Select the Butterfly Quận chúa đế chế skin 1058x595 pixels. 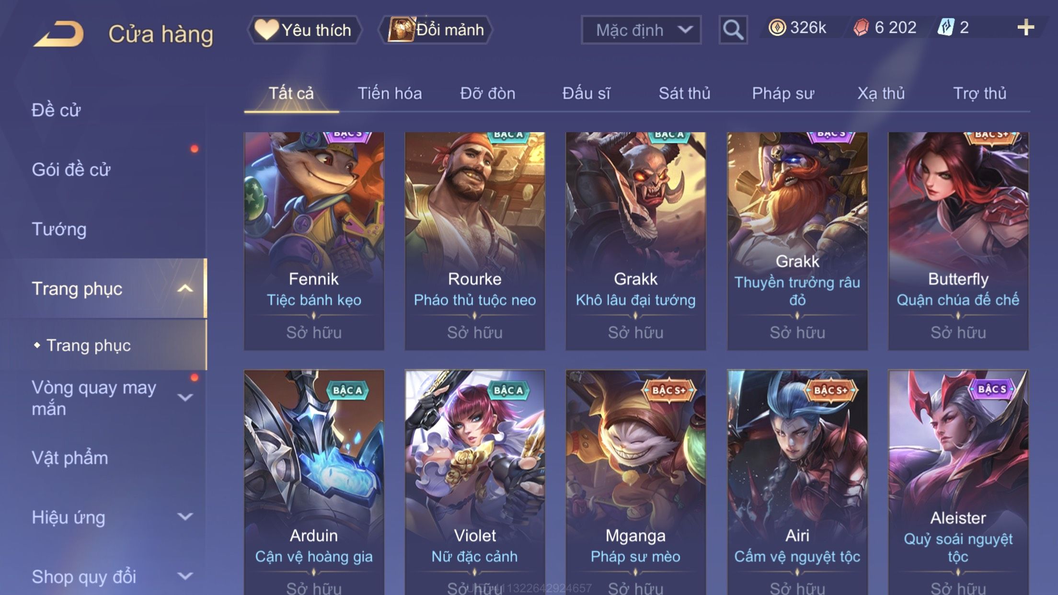pos(958,241)
